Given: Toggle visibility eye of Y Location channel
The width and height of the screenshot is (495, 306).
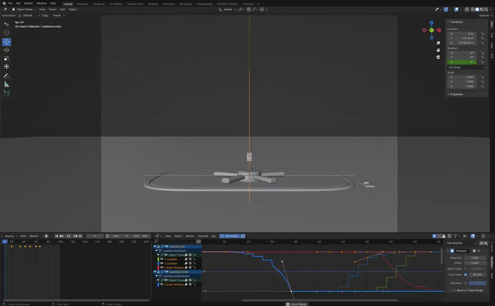Looking at the screenshot, I should (x=162, y=259).
